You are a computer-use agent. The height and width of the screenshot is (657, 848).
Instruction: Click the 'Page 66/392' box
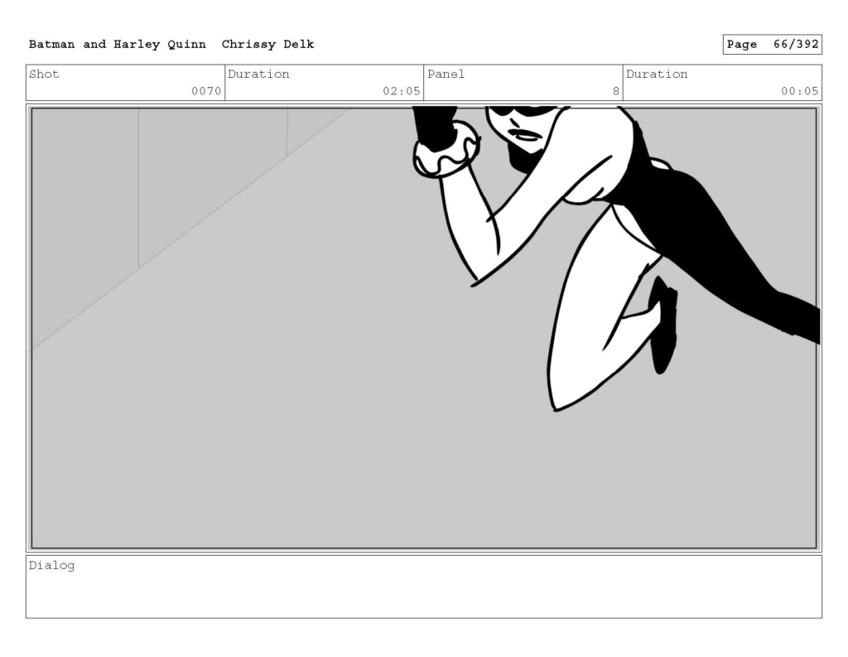point(773,45)
